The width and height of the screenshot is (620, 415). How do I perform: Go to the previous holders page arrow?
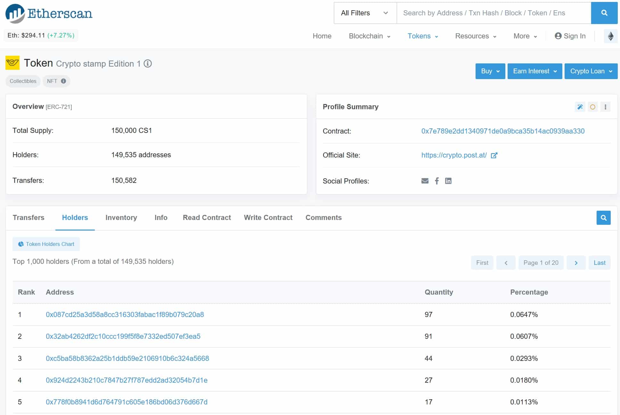(506, 263)
